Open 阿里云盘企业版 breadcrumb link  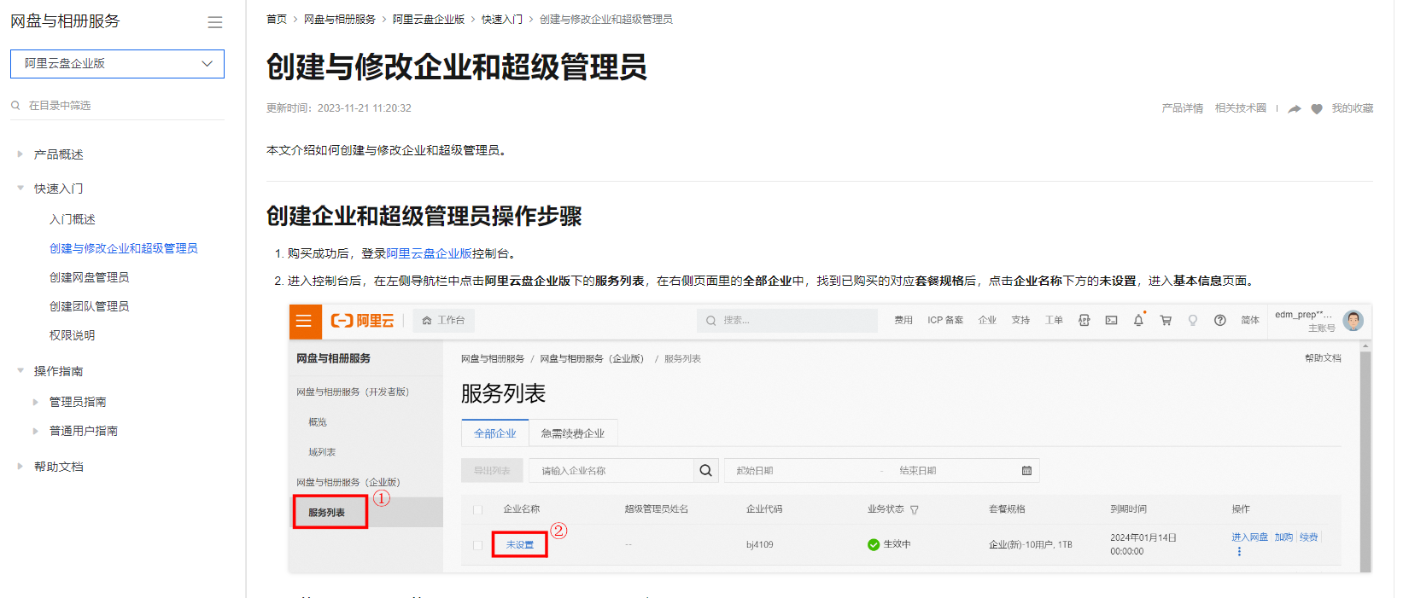pos(429,19)
